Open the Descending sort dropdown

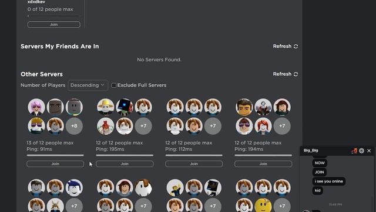pos(88,85)
